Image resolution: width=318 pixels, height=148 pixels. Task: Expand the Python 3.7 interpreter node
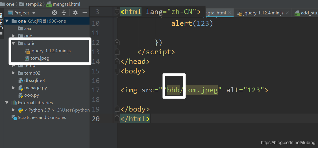point(13,110)
